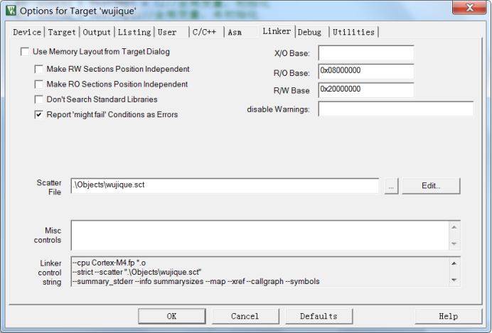Click the Edit... button for scatter file

[431, 186]
